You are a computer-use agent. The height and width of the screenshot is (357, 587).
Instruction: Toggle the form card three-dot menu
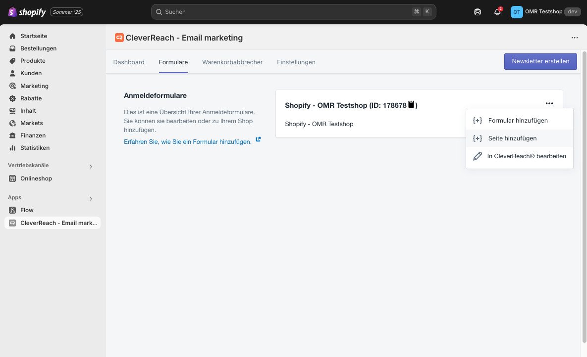coord(549,103)
